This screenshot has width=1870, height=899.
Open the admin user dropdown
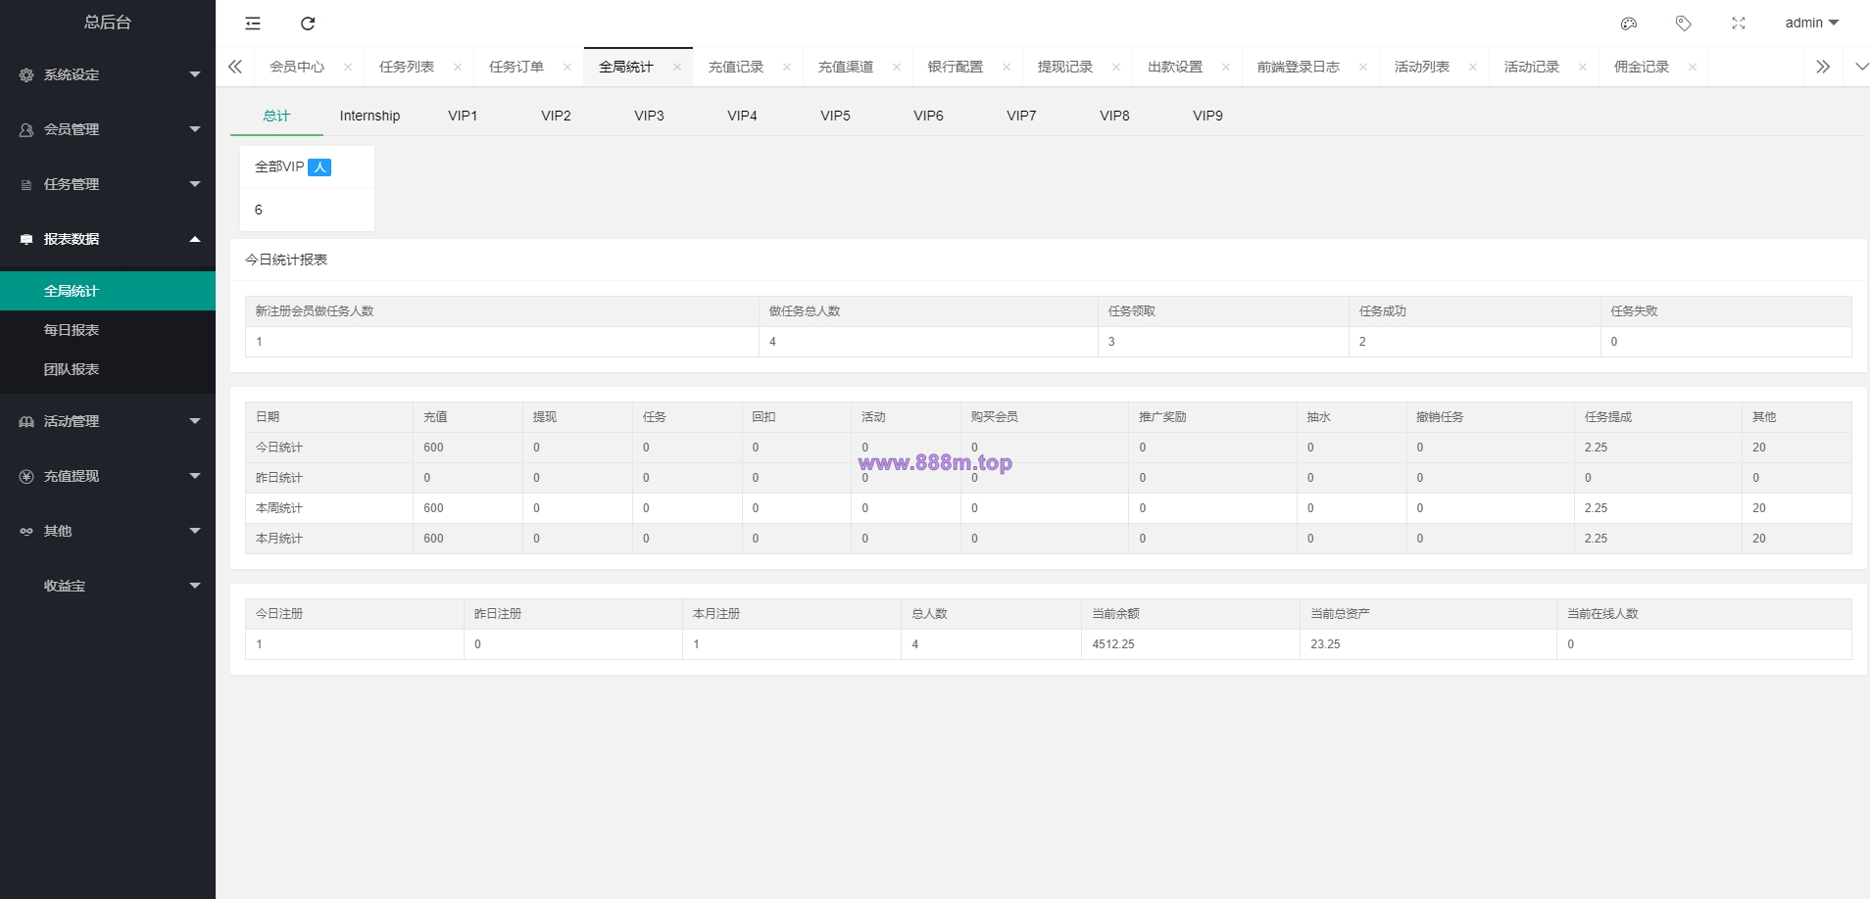1811,23
